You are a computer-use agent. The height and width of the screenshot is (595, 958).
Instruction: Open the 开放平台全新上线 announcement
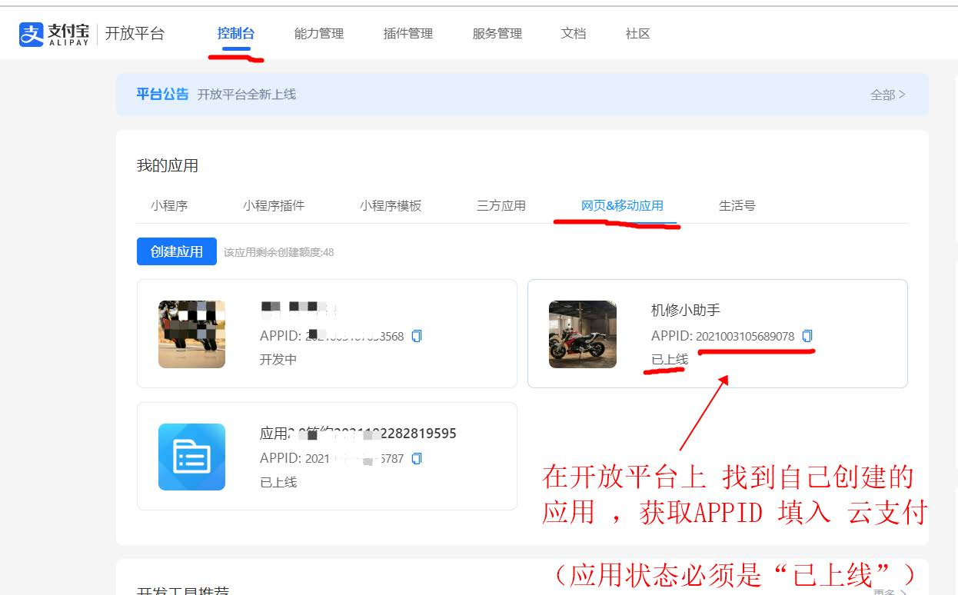[x=247, y=95]
